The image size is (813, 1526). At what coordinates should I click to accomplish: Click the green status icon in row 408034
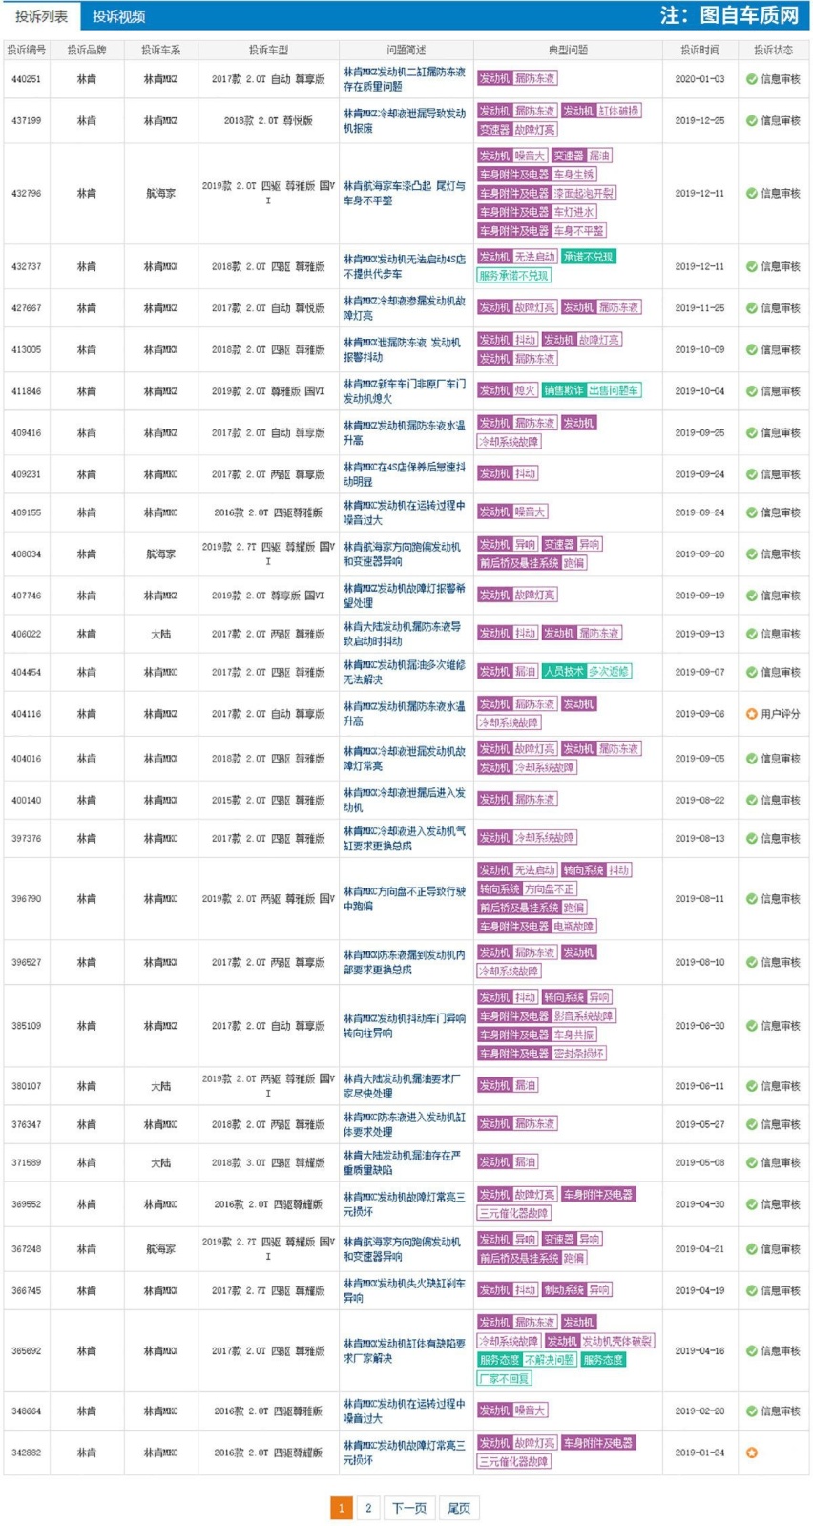coord(752,554)
